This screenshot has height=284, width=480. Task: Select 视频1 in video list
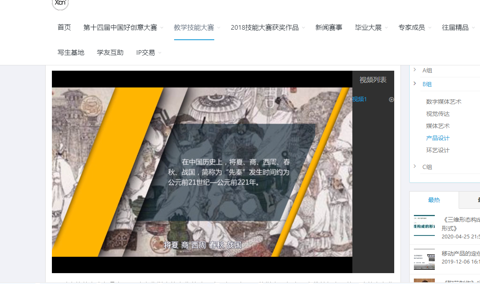coord(359,100)
